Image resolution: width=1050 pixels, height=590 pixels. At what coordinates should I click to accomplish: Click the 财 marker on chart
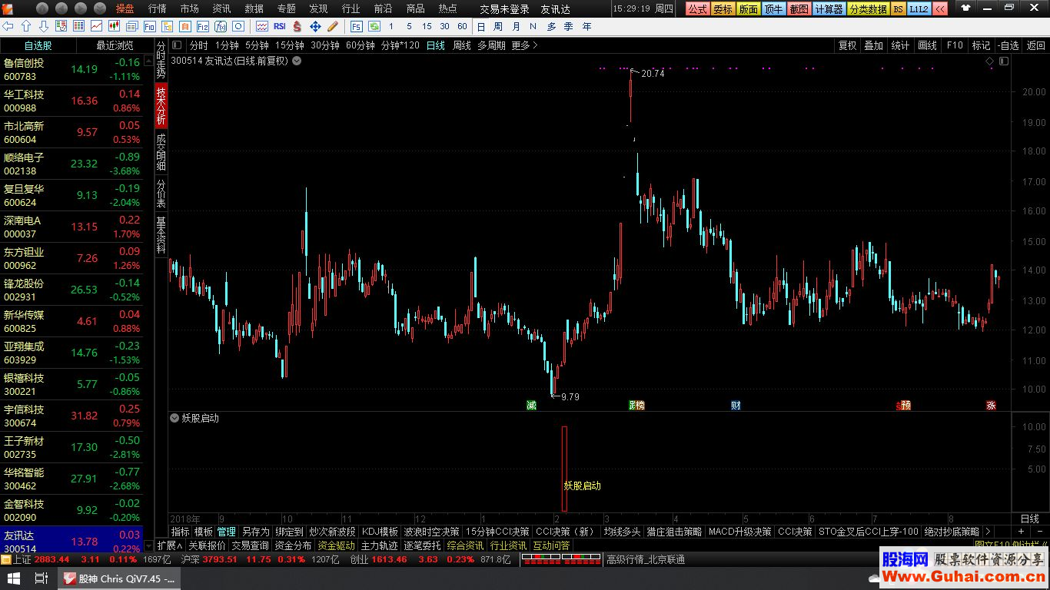point(736,405)
